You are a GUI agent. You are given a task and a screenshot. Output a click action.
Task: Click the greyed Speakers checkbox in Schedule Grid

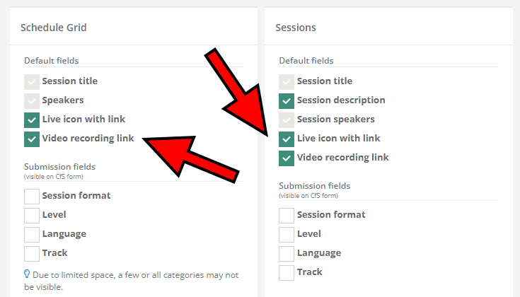[32, 100]
